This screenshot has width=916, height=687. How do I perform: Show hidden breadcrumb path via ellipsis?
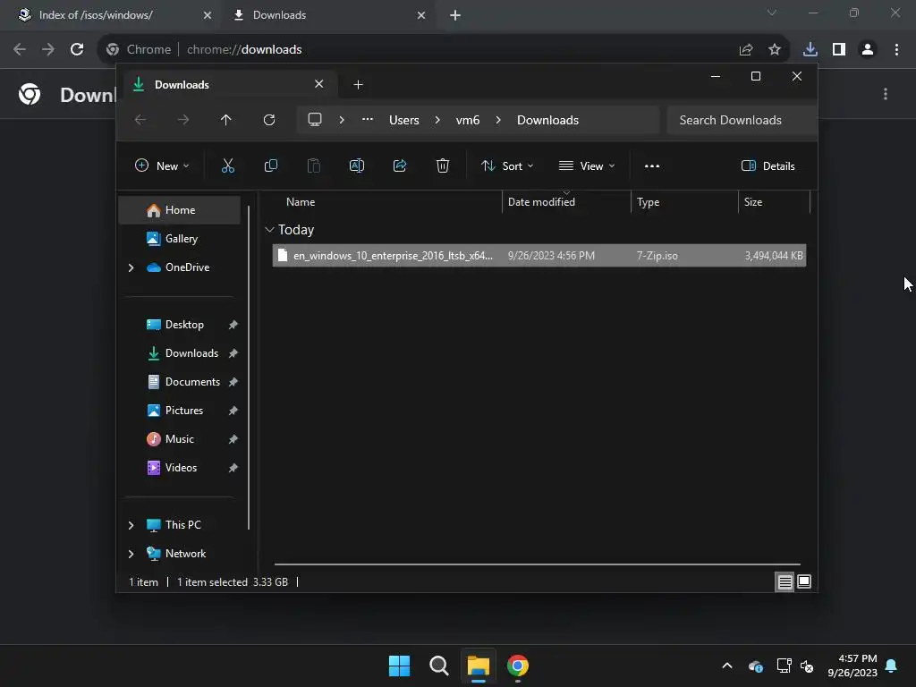point(368,119)
